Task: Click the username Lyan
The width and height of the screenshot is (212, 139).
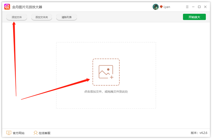Action: (x=167, y=7)
